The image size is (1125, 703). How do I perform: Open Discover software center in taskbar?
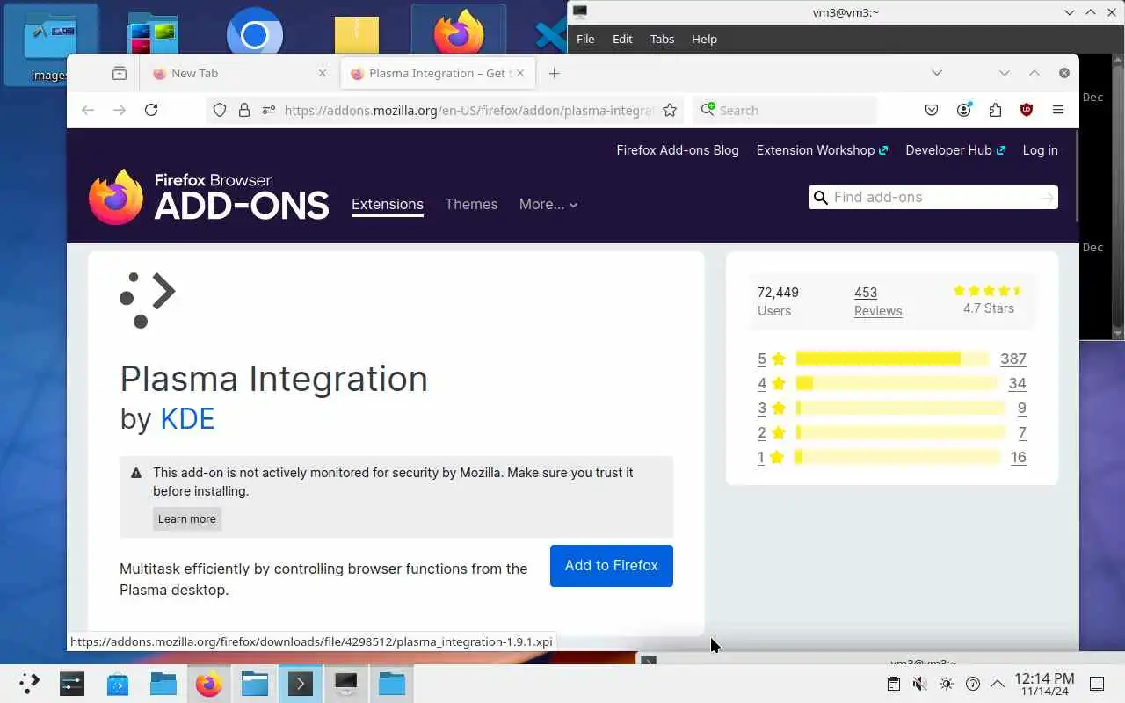point(118,683)
